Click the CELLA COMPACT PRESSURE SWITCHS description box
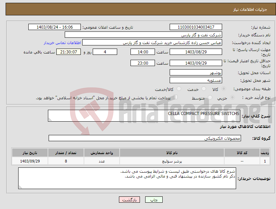The image size is (276, 209). coord(144,116)
